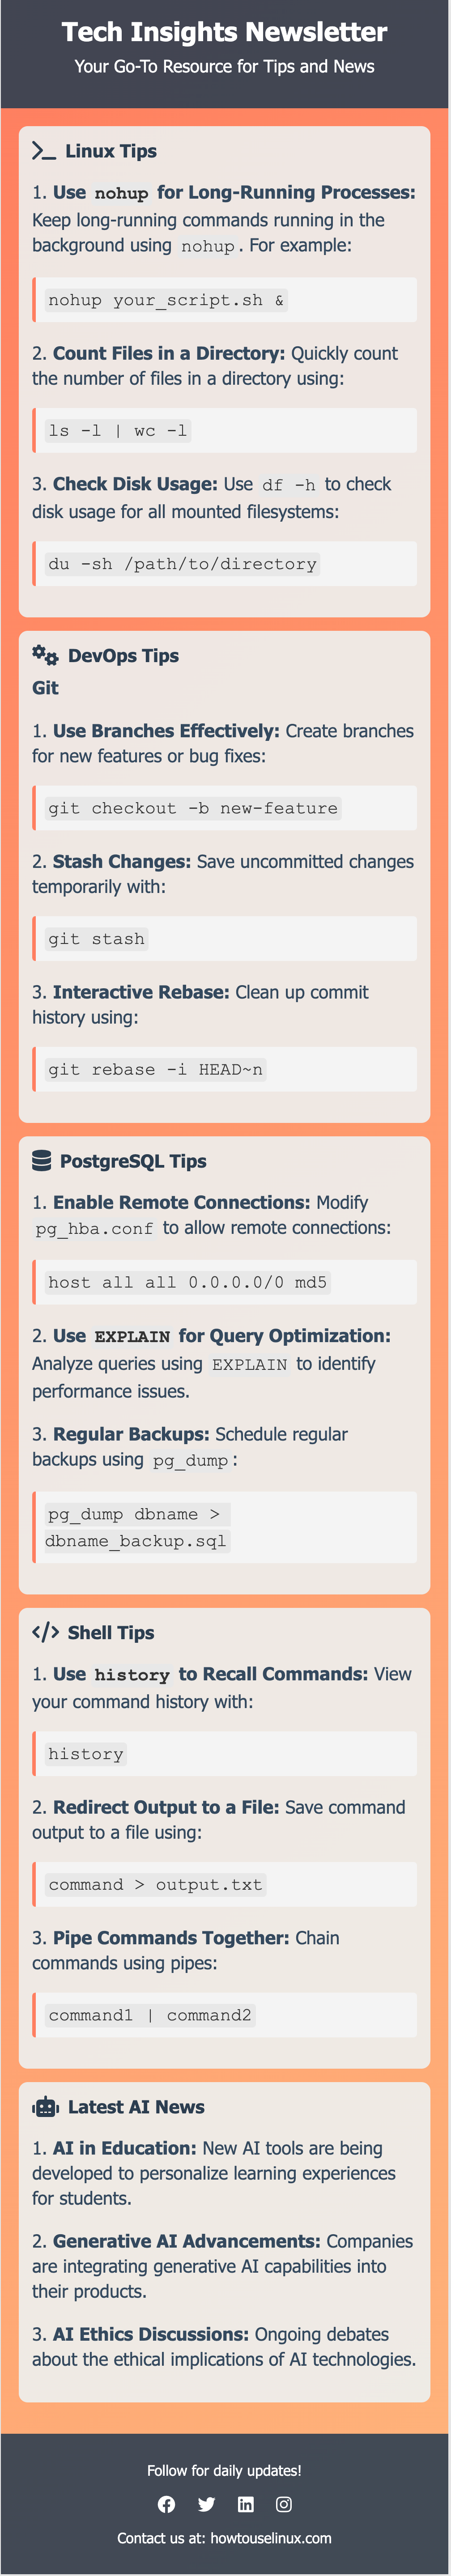Screen dimensions: 451x2576
Task: Click the database icon by PostgreSQL Tips
Action: (x=41, y=1160)
